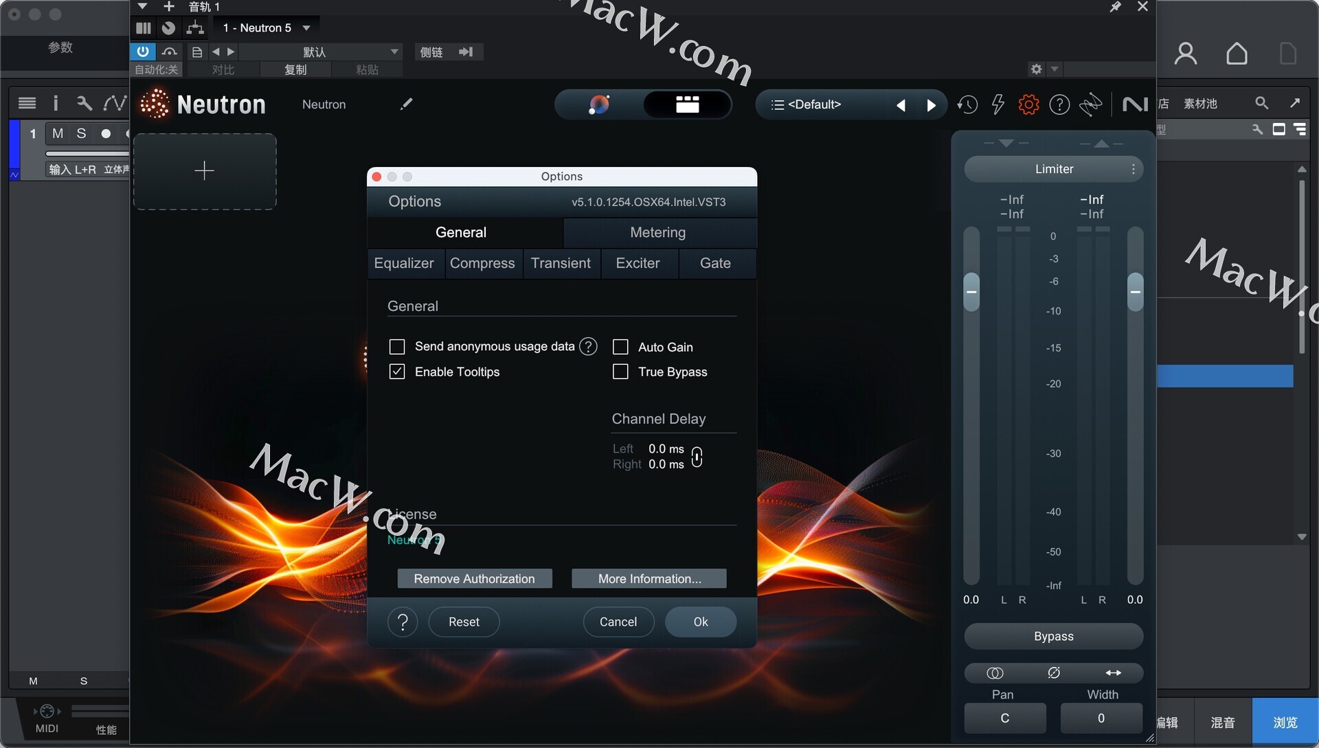Open the History clock icon in Neutron
Image resolution: width=1319 pixels, height=748 pixels.
pyautogui.click(x=967, y=104)
